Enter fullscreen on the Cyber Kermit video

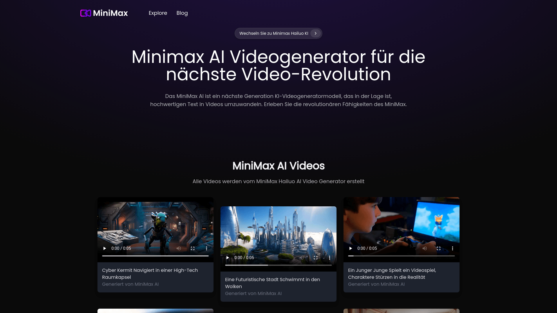tap(193, 248)
